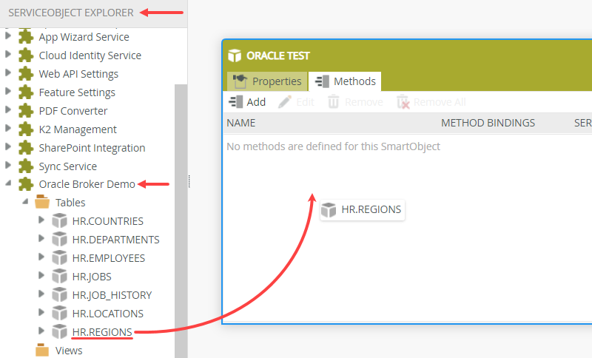Click the HR.JOBS cube icon
592x358 pixels.
[59, 276]
